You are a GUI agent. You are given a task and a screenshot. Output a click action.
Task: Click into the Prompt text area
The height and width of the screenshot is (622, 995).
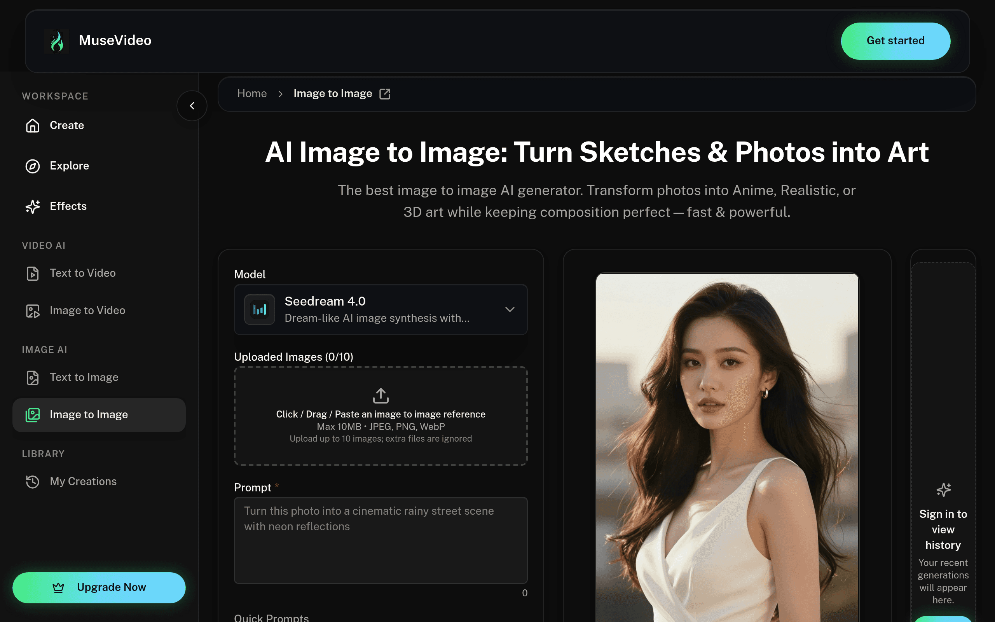point(381,540)
